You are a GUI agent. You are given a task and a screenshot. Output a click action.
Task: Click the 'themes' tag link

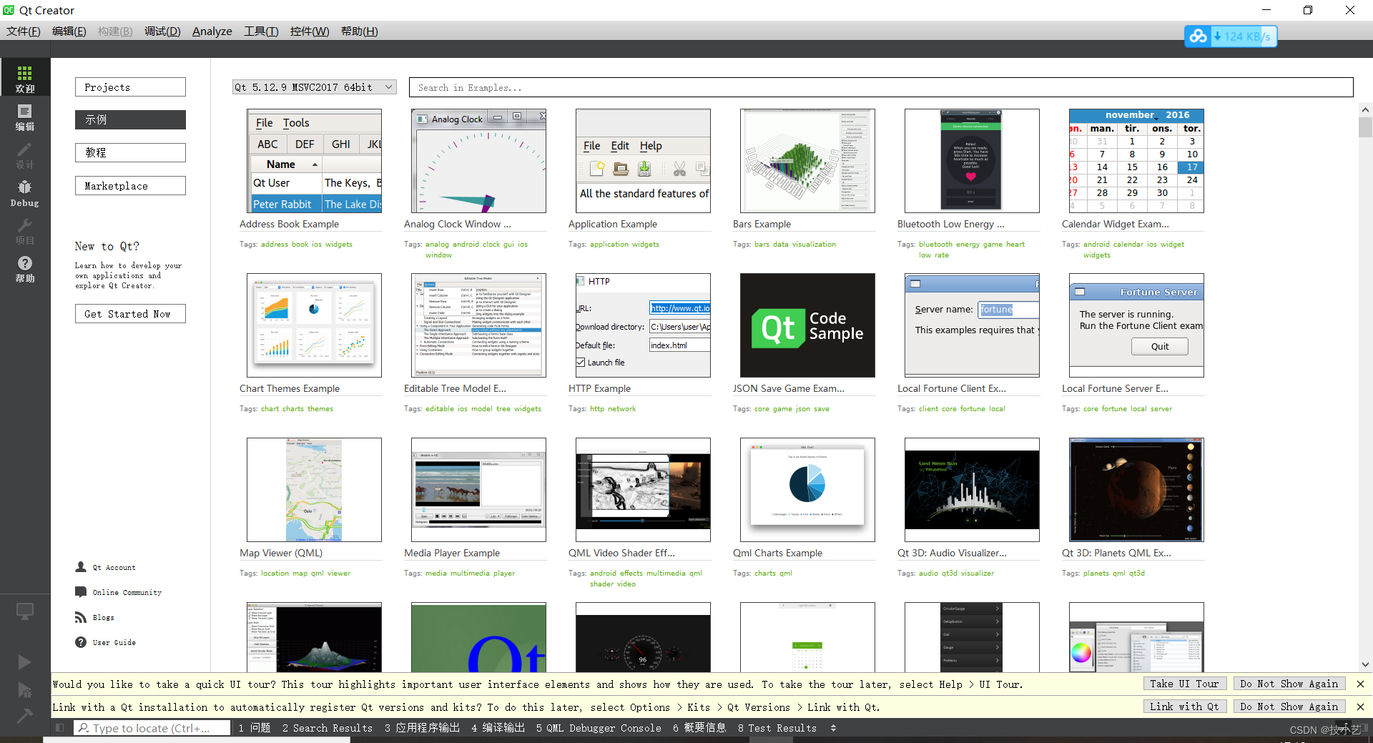[x=320, y=409]
